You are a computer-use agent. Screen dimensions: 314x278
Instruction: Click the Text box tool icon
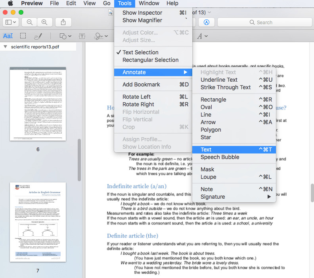(x=82, y=36)
